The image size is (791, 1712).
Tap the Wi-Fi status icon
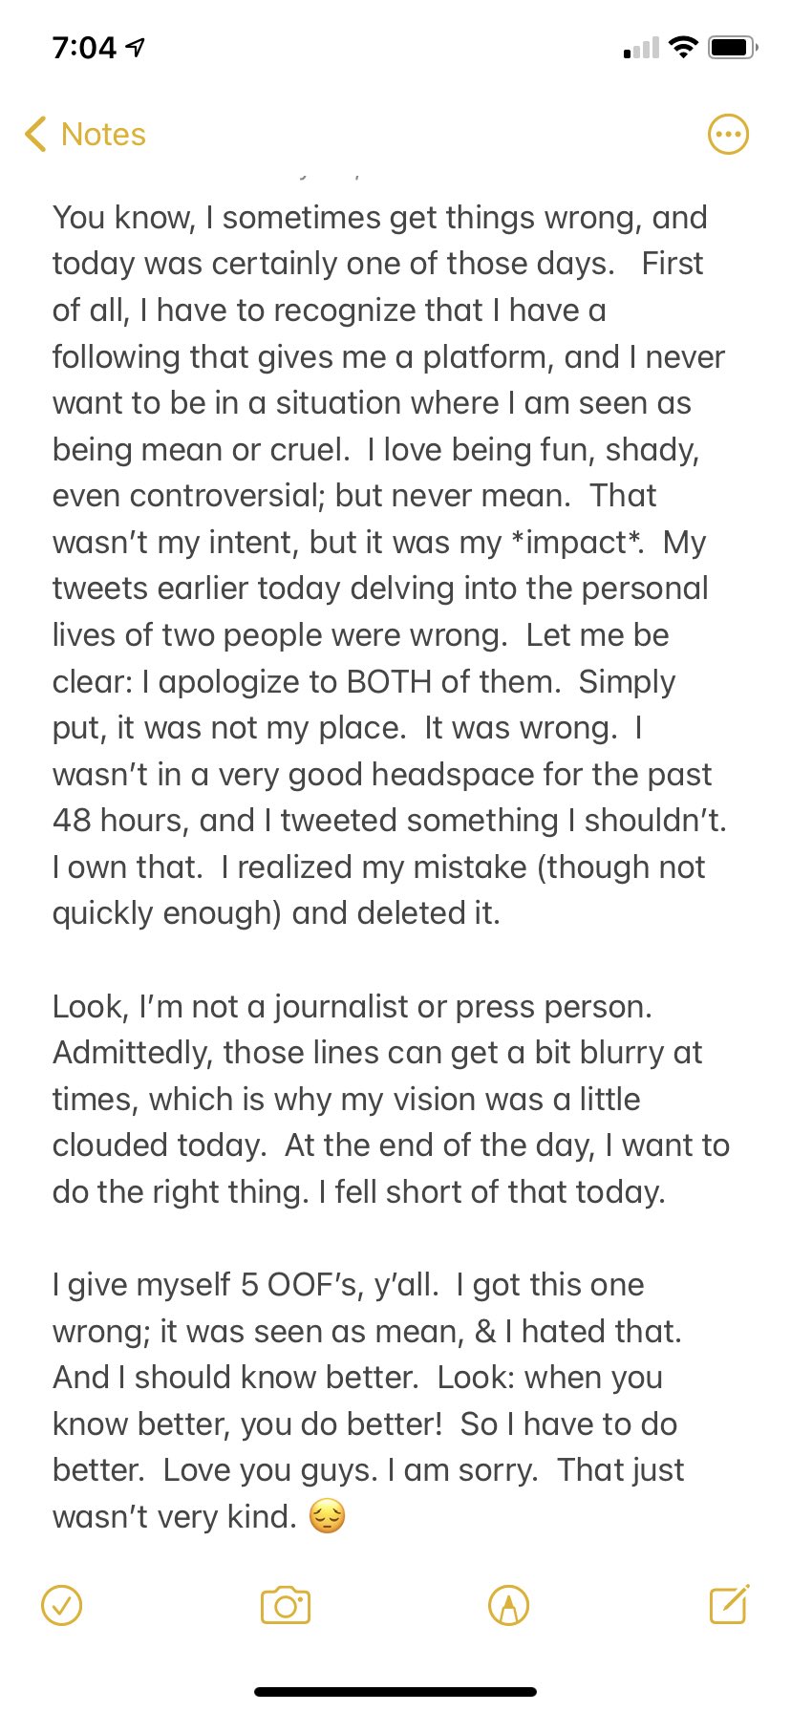point(683,47)
